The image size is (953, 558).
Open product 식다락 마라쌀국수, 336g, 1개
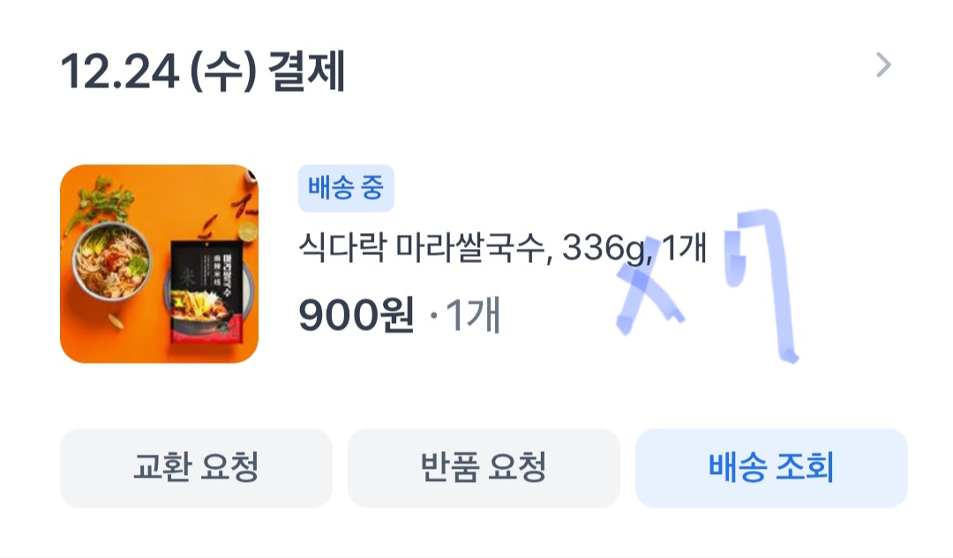502,247
